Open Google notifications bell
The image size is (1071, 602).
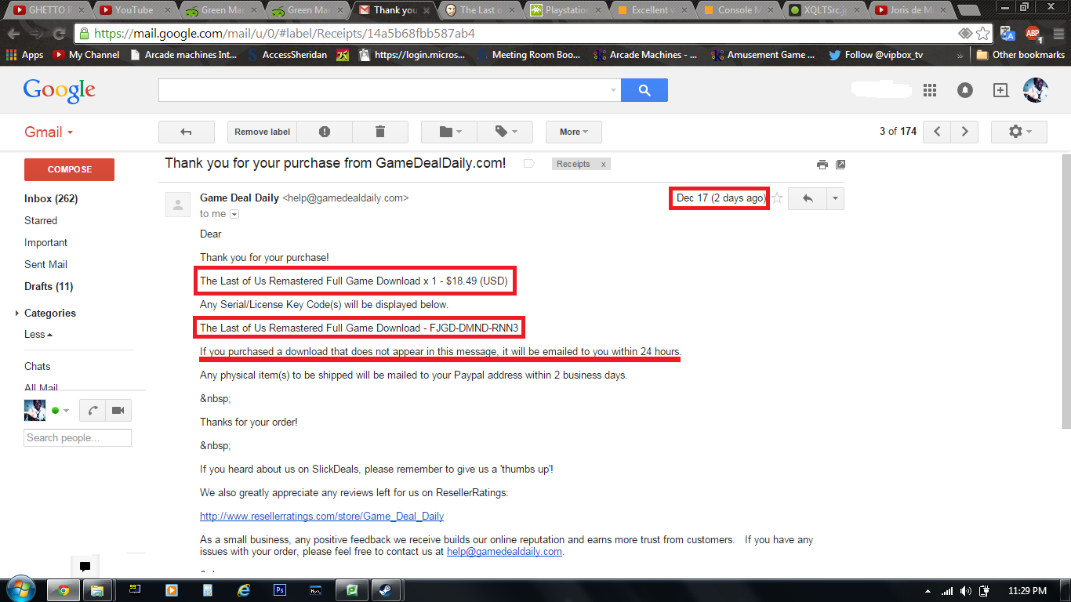965,90
